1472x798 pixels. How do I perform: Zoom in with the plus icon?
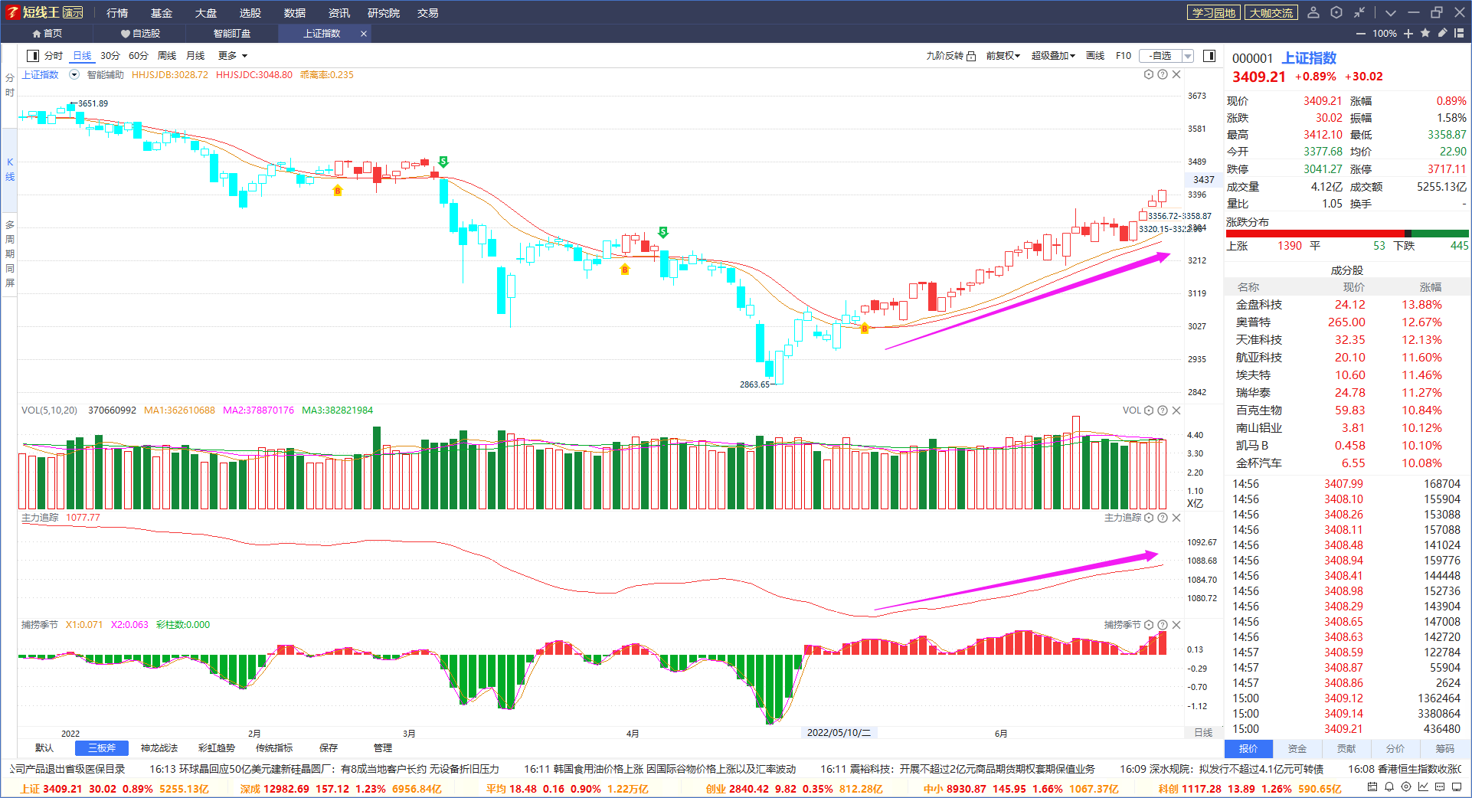click(1408, 34)
